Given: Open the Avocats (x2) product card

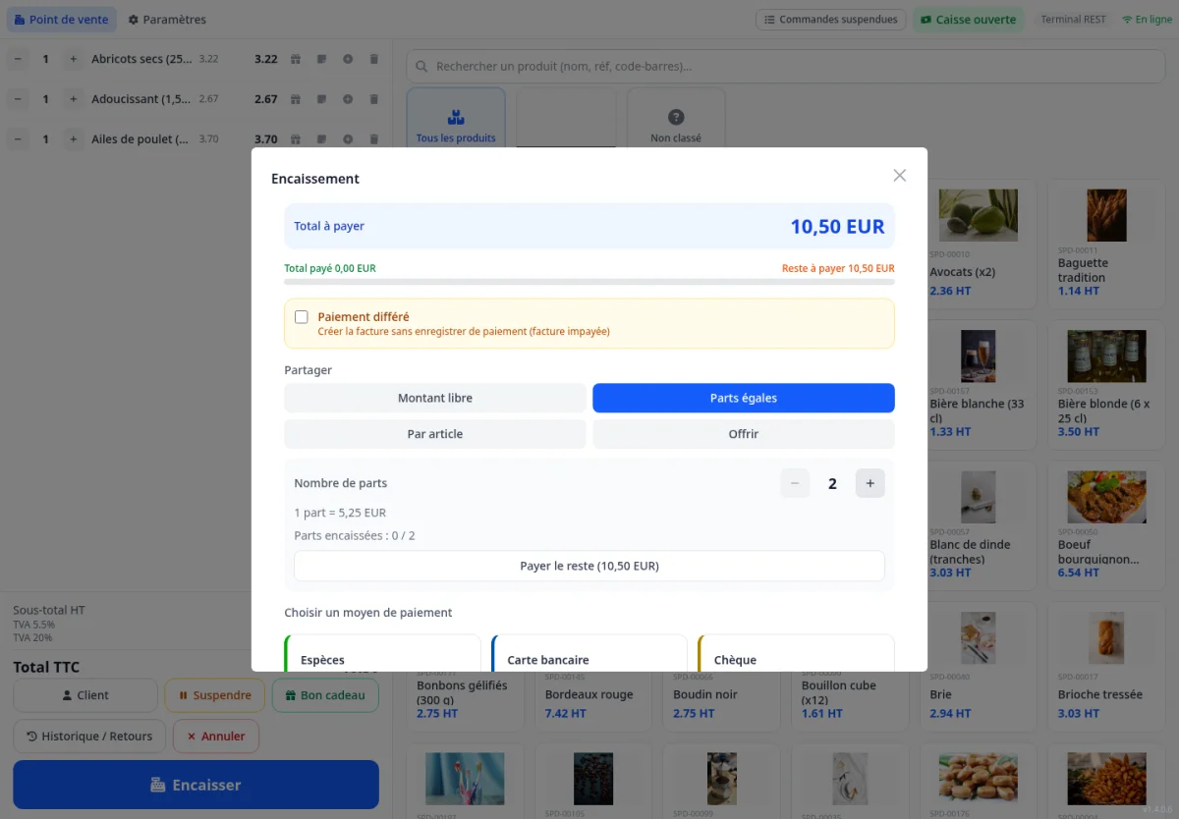Looking at the screenshot, I should pos(978,243).
